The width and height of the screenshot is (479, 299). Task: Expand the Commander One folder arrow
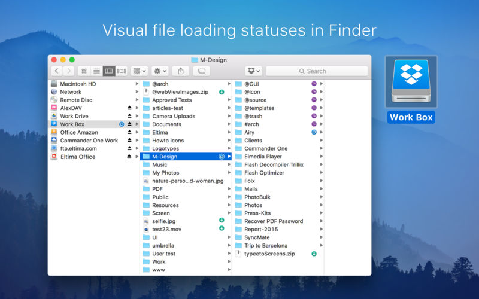(322, 148)
